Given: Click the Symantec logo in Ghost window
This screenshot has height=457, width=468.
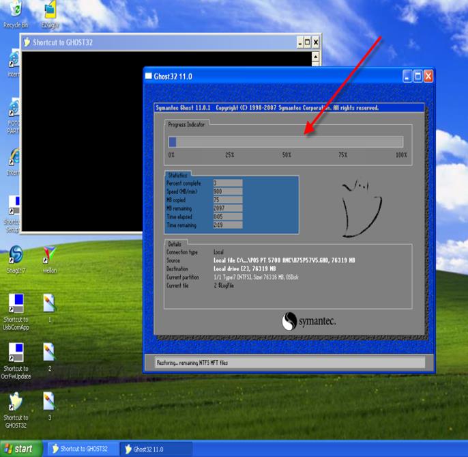Looking at the screenshot, I should (309, 321).
